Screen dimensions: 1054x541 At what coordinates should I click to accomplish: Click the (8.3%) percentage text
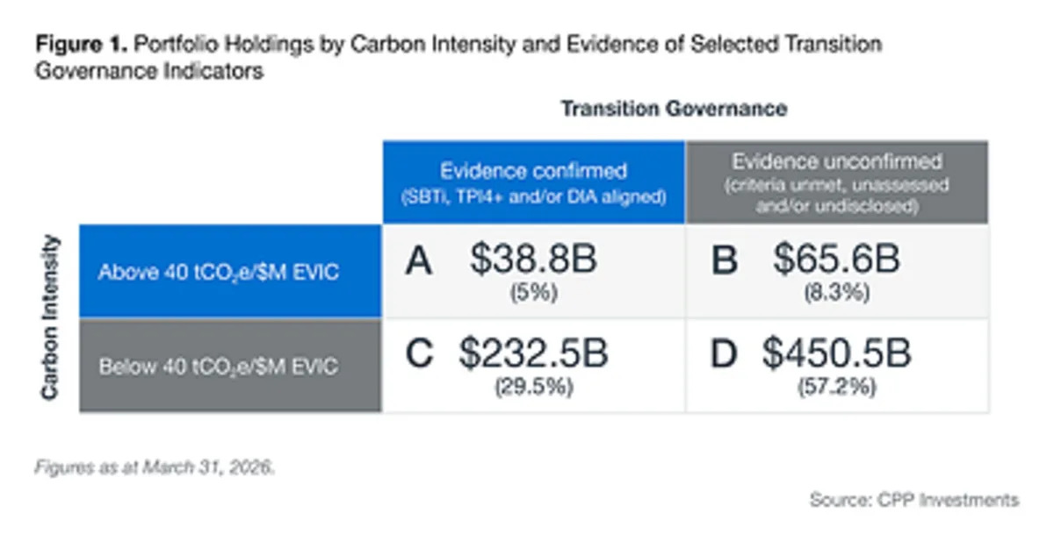[836, 294]
